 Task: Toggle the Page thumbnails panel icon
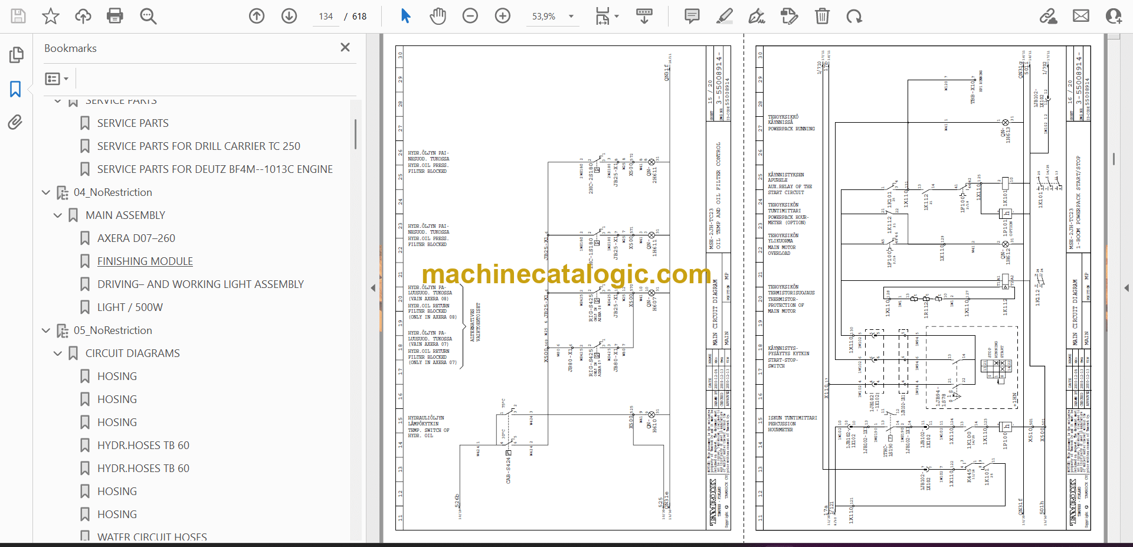click(x=16, y=55)
